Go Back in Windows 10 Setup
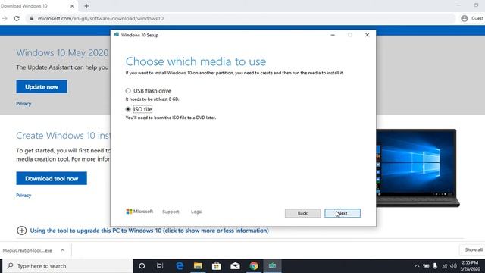 [x=302, y=213]
